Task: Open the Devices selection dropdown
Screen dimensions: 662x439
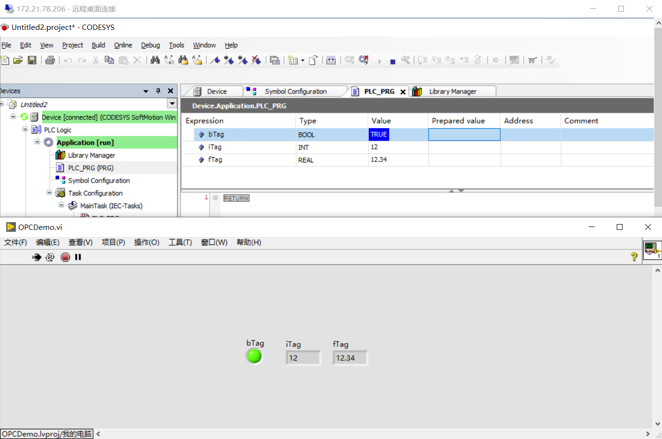Action: click(172, 104)
